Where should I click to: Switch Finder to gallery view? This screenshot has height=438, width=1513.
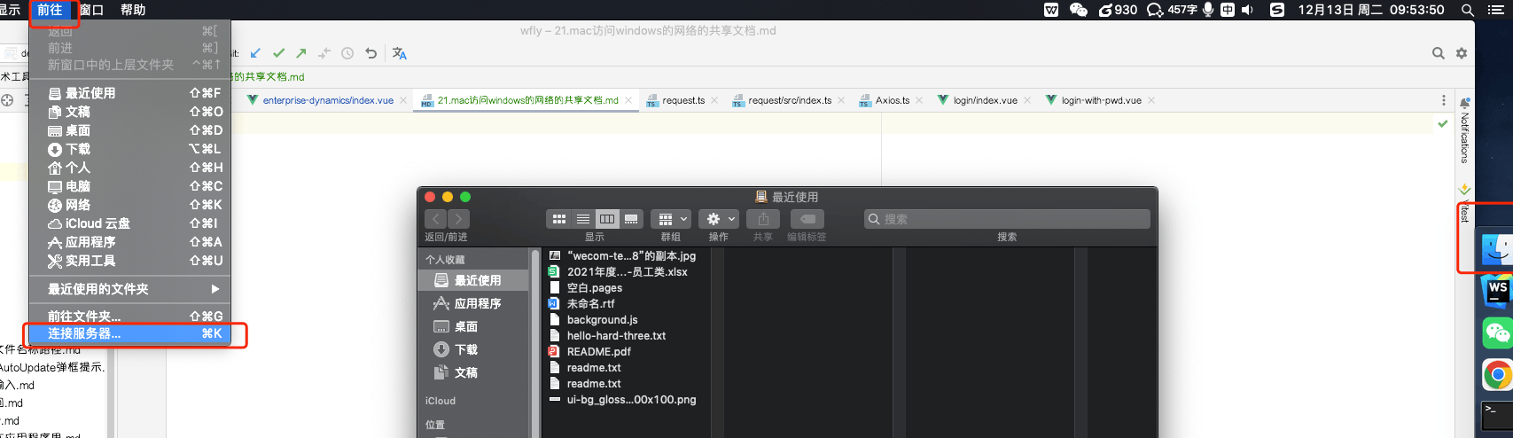(631, 219)
